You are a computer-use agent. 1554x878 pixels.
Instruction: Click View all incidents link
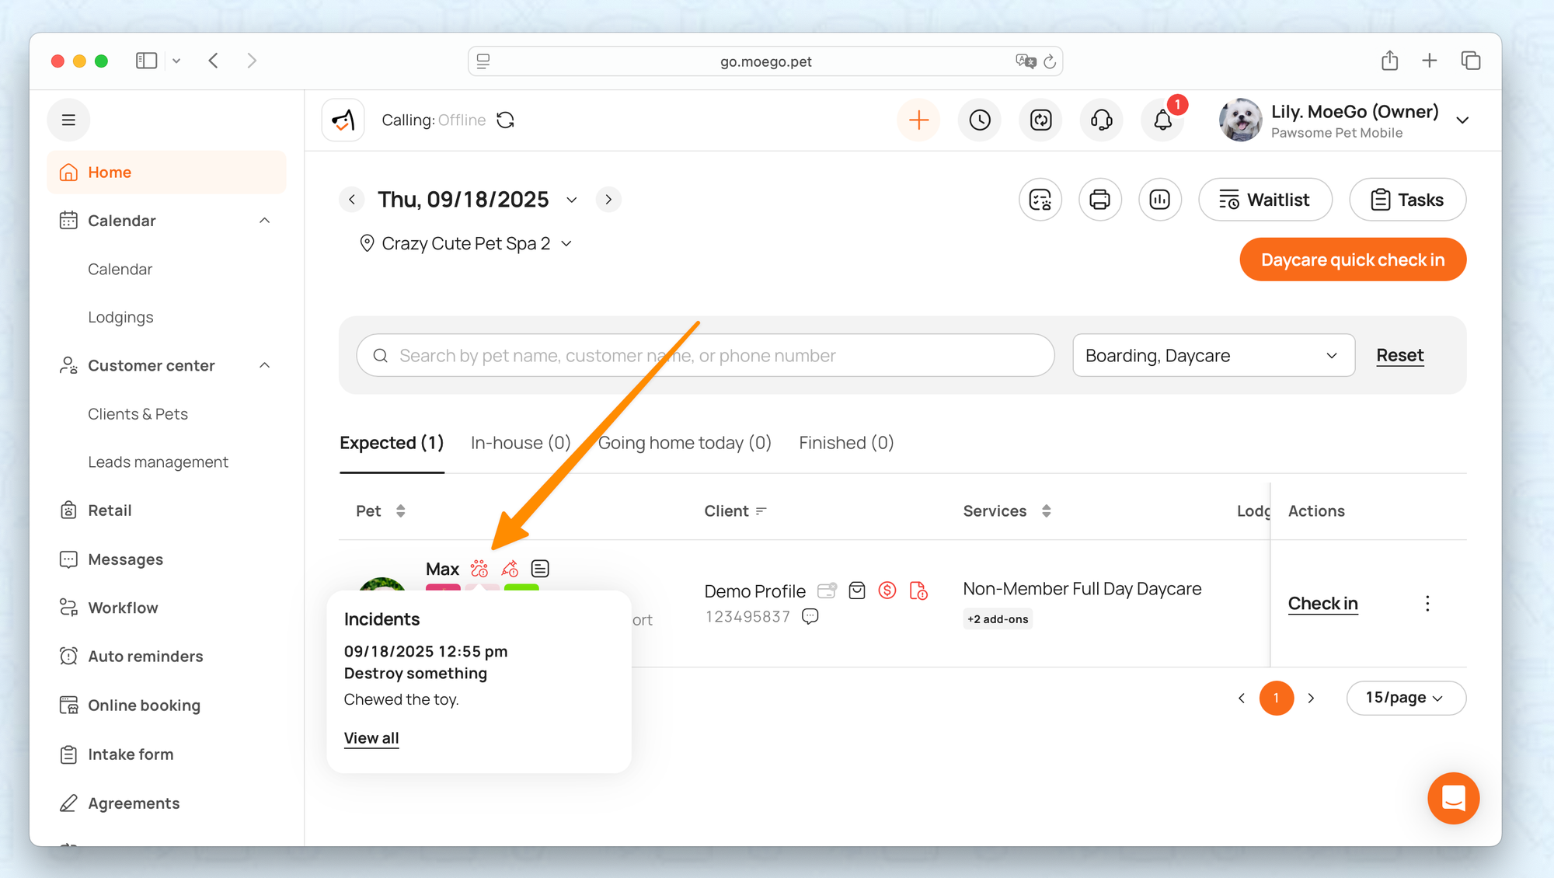371,738
